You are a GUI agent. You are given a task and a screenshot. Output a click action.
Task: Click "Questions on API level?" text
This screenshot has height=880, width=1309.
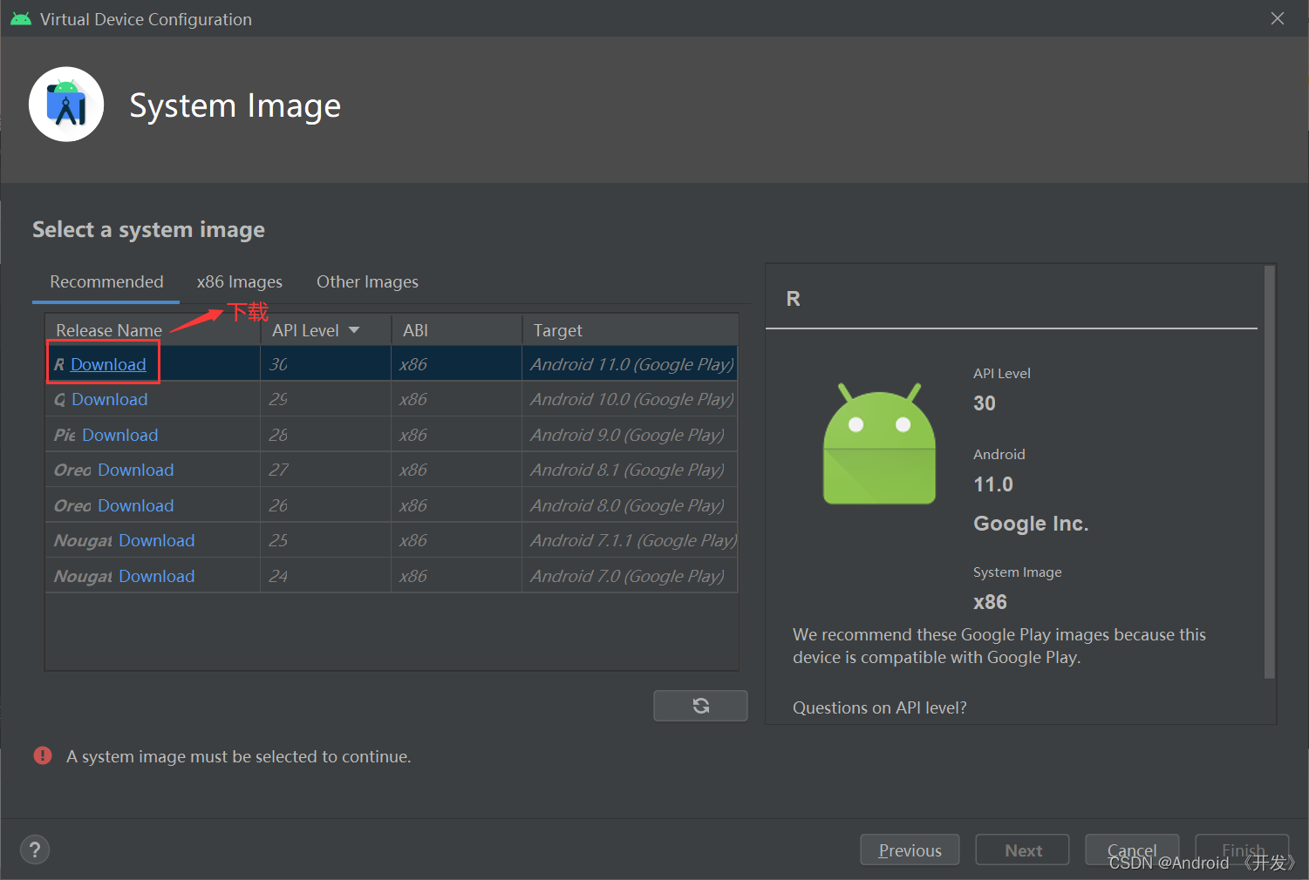pyautogui.click(x=880, y=707)
